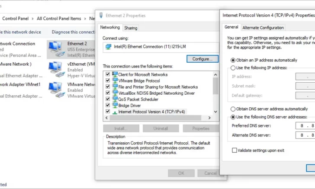Image resolution: width=315 pixels, height=189 pixels.
Task: Click the horizontal scrollbar thumb in items list
Action: click(155, 118)
